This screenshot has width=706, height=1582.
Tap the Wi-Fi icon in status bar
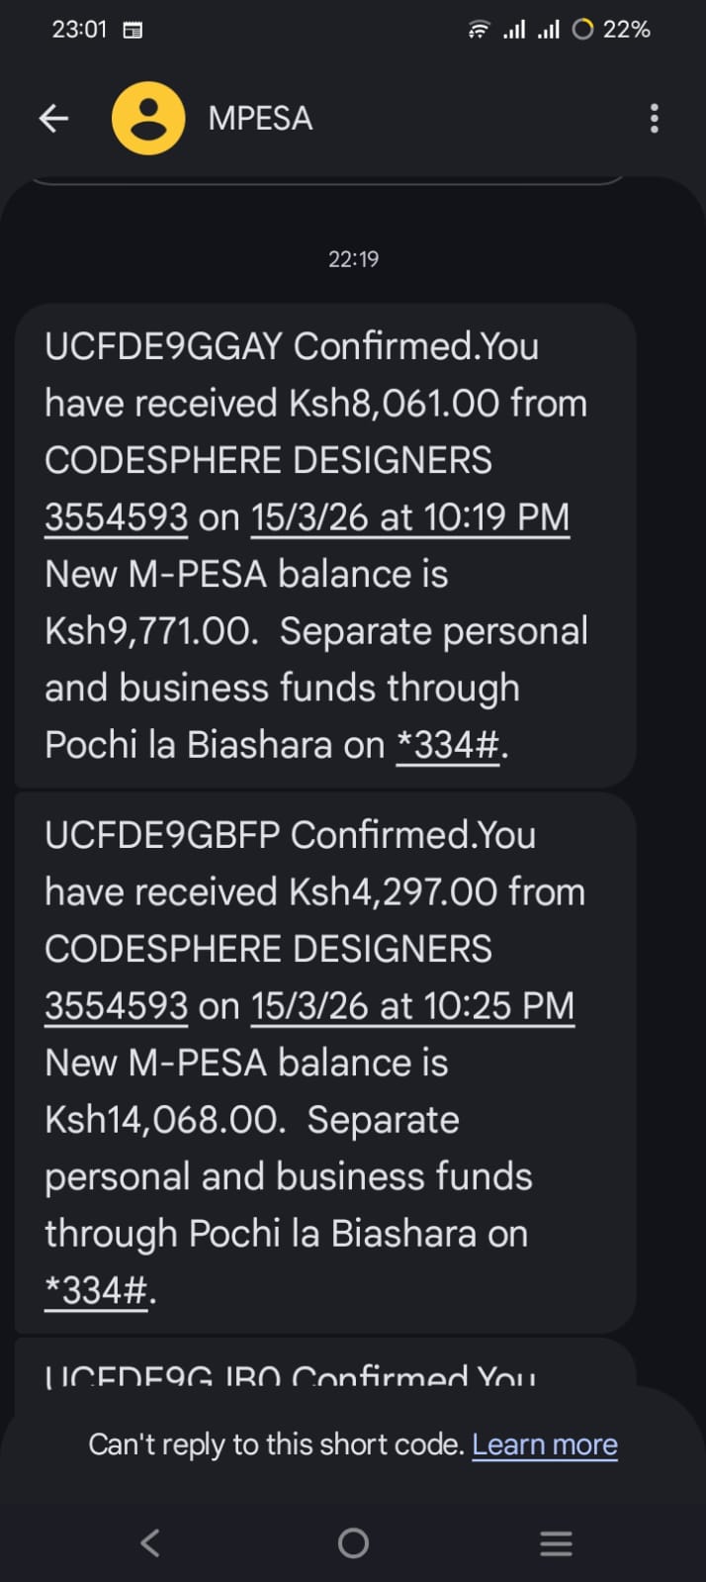click(x=479, y=30)
